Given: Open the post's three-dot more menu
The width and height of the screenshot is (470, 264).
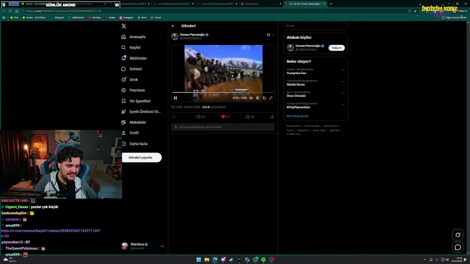Looking at the screenshot, I should [x=273, y=35].
